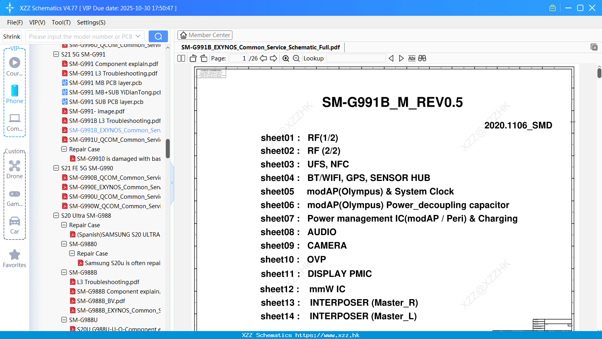Rotate page counterclockwise

tap(193, 58)
